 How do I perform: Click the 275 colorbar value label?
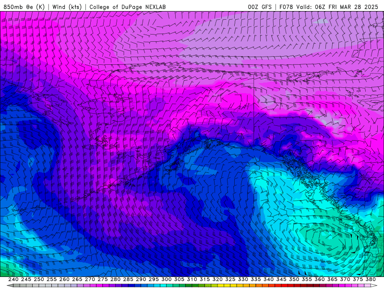(102, 279)
